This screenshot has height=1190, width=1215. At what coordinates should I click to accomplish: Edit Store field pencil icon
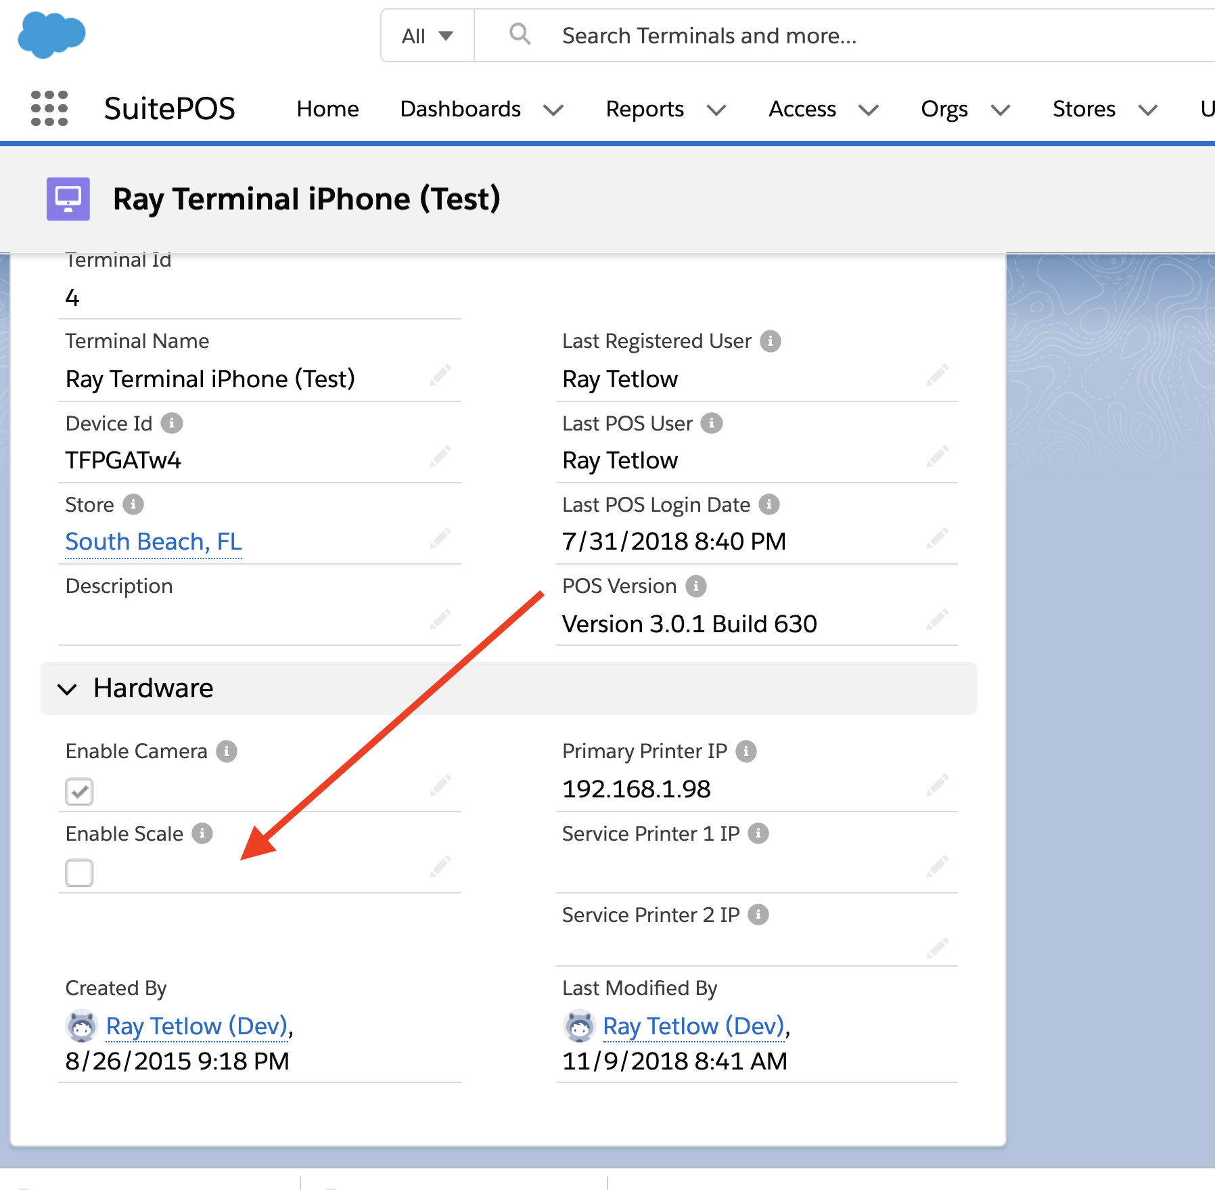click(x=440, y=538)
